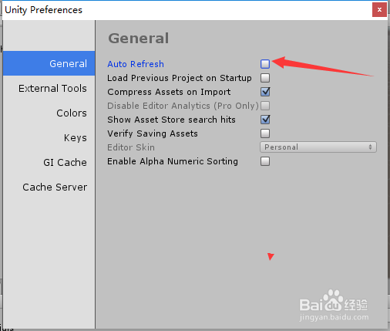Open the Editor Skin Personal dropdown

318,147
